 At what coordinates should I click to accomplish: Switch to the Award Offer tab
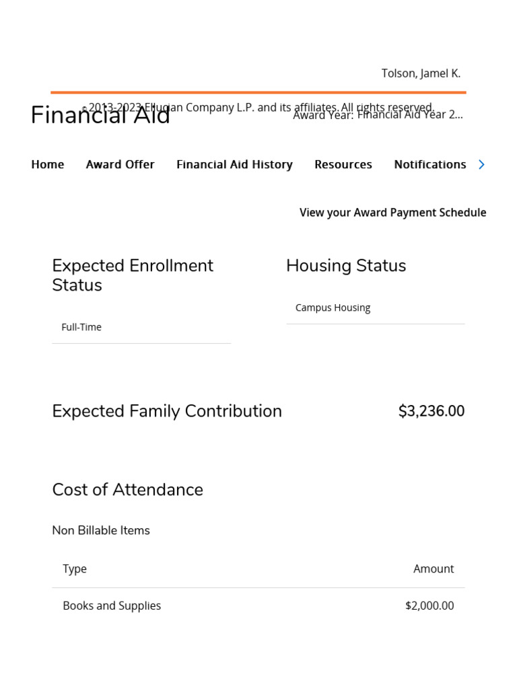(x=120, y=164)
